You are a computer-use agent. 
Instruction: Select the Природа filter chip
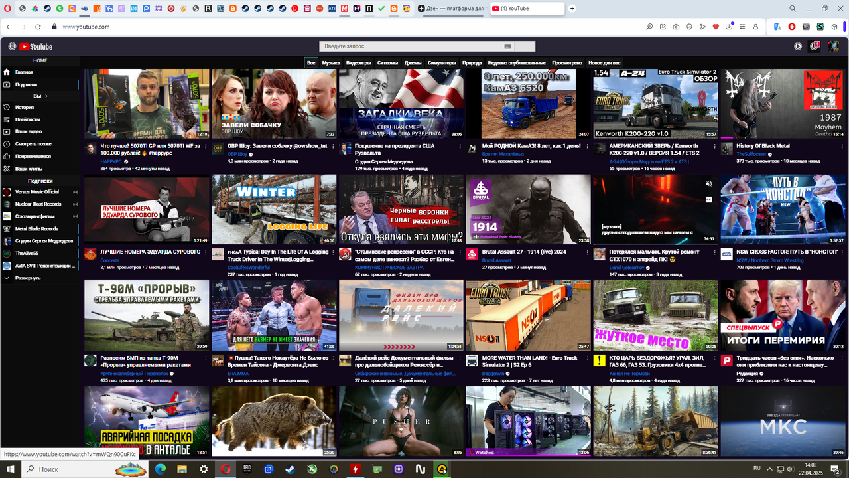[472, 63]
